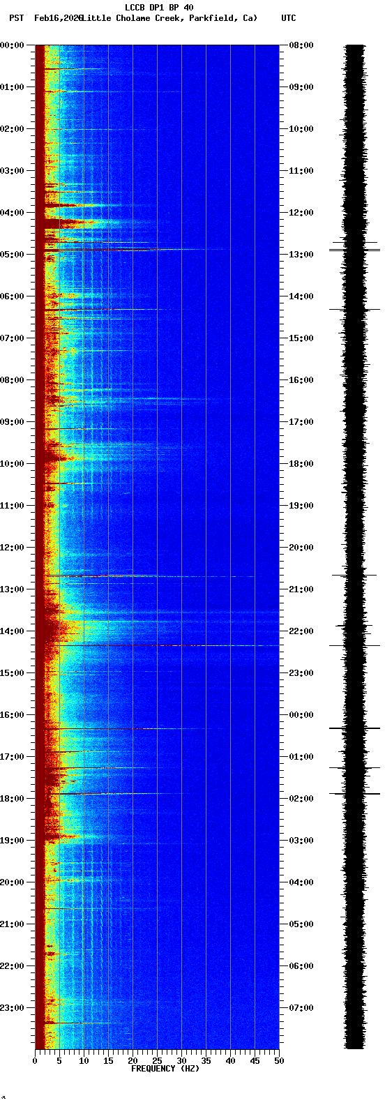Click the UTC axis label "02:00"
Screen dimensions: 385x1105
coord(301,799)
